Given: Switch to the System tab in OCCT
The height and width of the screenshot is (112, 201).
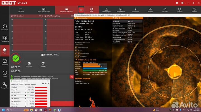Looking at the screenshot, I should [21, 10].
